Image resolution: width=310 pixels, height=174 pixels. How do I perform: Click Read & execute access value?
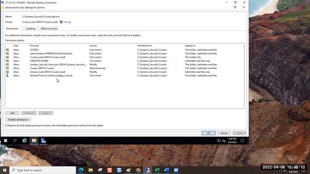click(x=97, y=68)
